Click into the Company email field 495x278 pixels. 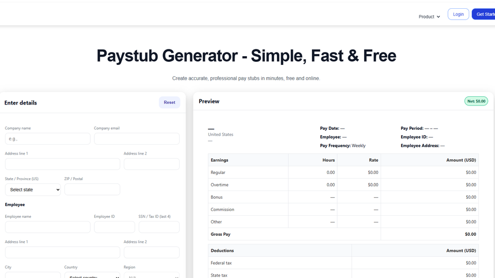(x=137, y=138)
